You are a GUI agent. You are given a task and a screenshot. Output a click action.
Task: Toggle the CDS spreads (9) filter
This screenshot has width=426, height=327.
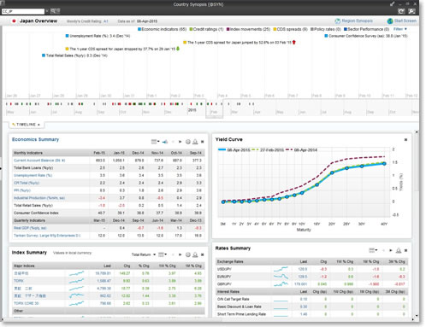pos(290,29)
